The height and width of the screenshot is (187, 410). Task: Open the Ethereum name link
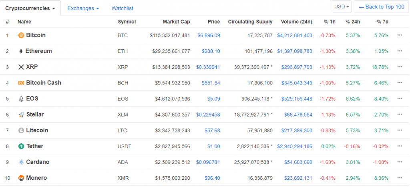38,51
